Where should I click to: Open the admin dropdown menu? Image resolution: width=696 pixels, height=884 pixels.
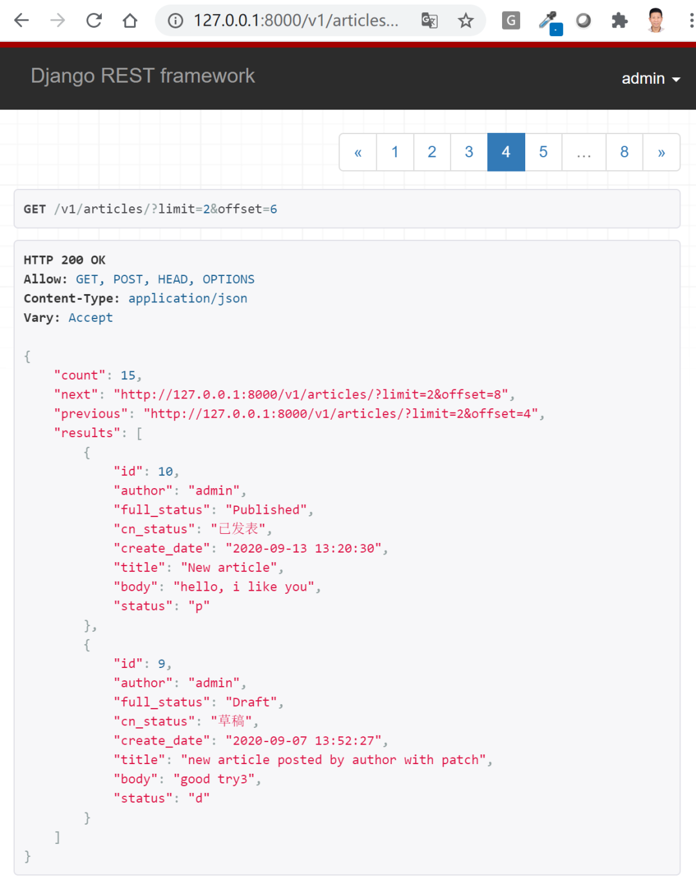coord(651,78)
